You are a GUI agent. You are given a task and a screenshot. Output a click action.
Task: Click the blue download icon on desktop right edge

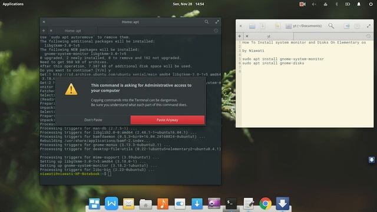(372, 160)
